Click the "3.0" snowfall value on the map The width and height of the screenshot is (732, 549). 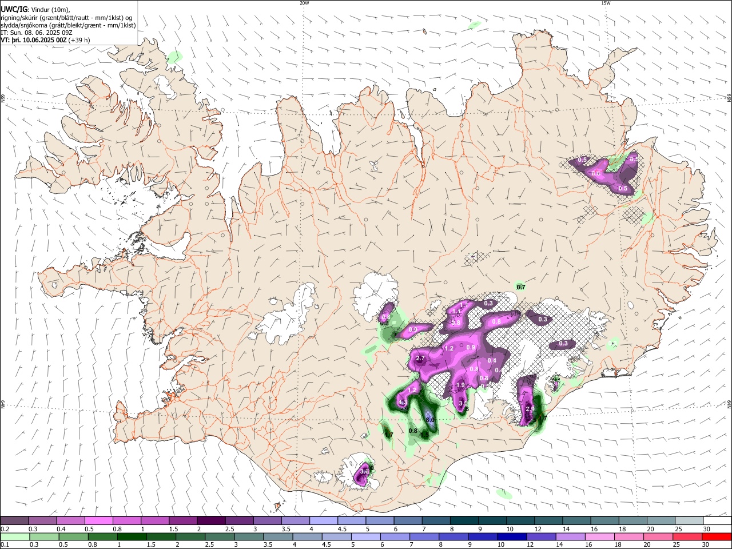click(463, 404)
